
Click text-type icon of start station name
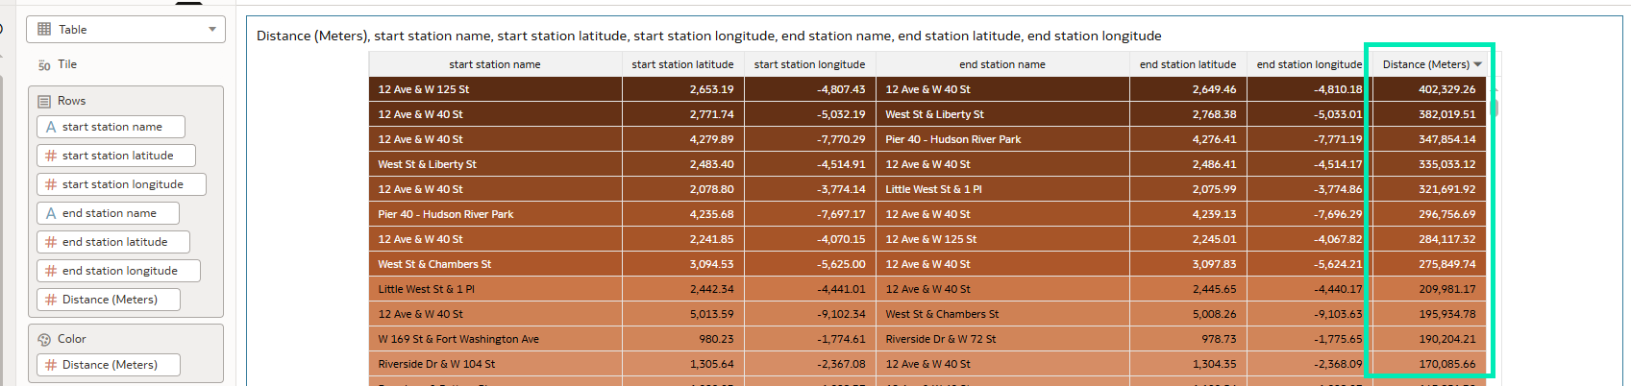[x=51, y=127]
